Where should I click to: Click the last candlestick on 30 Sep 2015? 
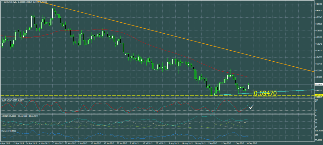coord(249,86)
